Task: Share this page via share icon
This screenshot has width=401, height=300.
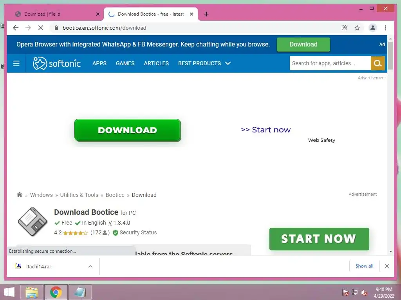Action: pos(345,28)
